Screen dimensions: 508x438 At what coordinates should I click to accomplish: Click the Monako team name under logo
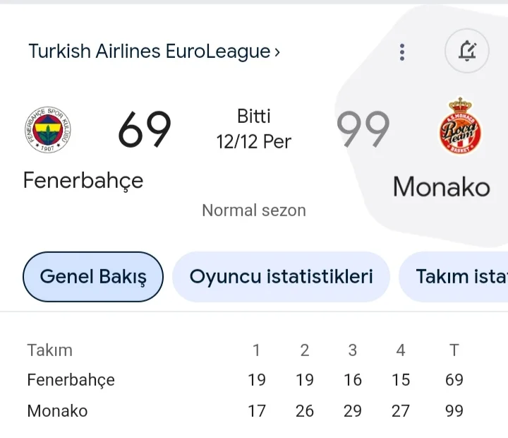click(441, 187)
